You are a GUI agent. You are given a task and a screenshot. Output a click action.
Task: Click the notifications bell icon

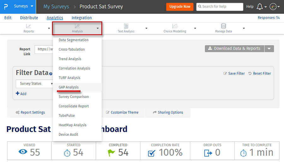260,7
